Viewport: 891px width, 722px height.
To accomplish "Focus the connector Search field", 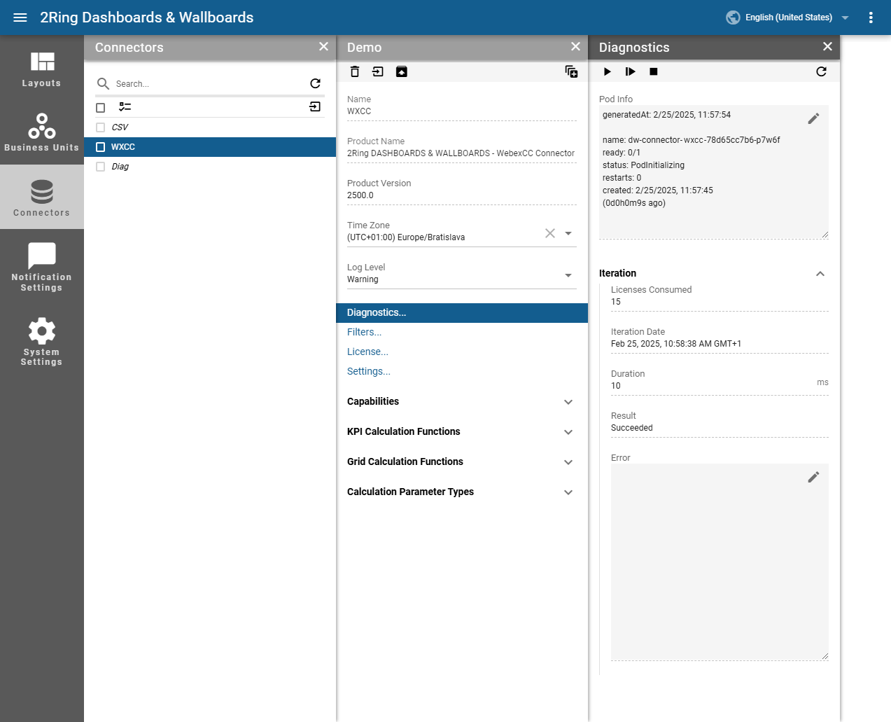I will 209,83.
